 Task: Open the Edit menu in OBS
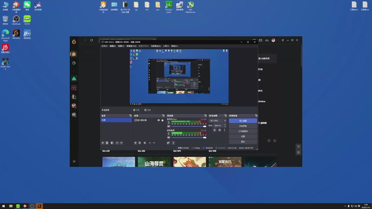point(113,46)
